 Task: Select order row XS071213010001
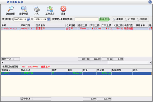[x=76, y=28]
